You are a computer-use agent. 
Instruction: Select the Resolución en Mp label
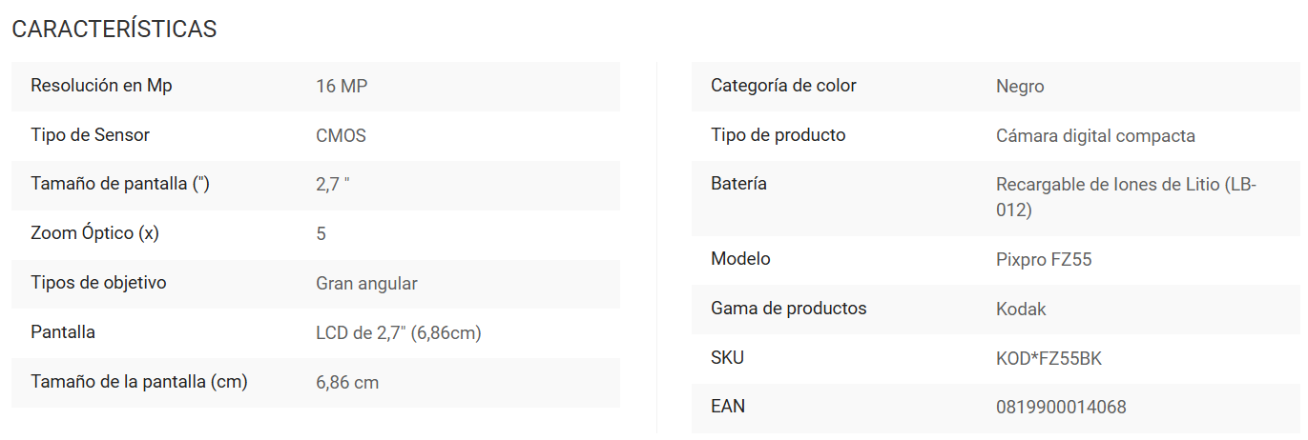[x=101, y=86]
